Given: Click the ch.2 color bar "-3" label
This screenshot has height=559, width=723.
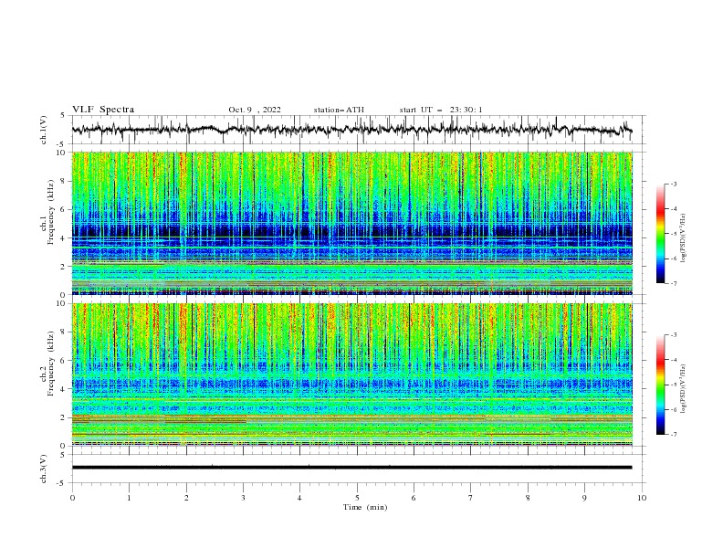Looking at the screenshot, I should click(673, 335).
